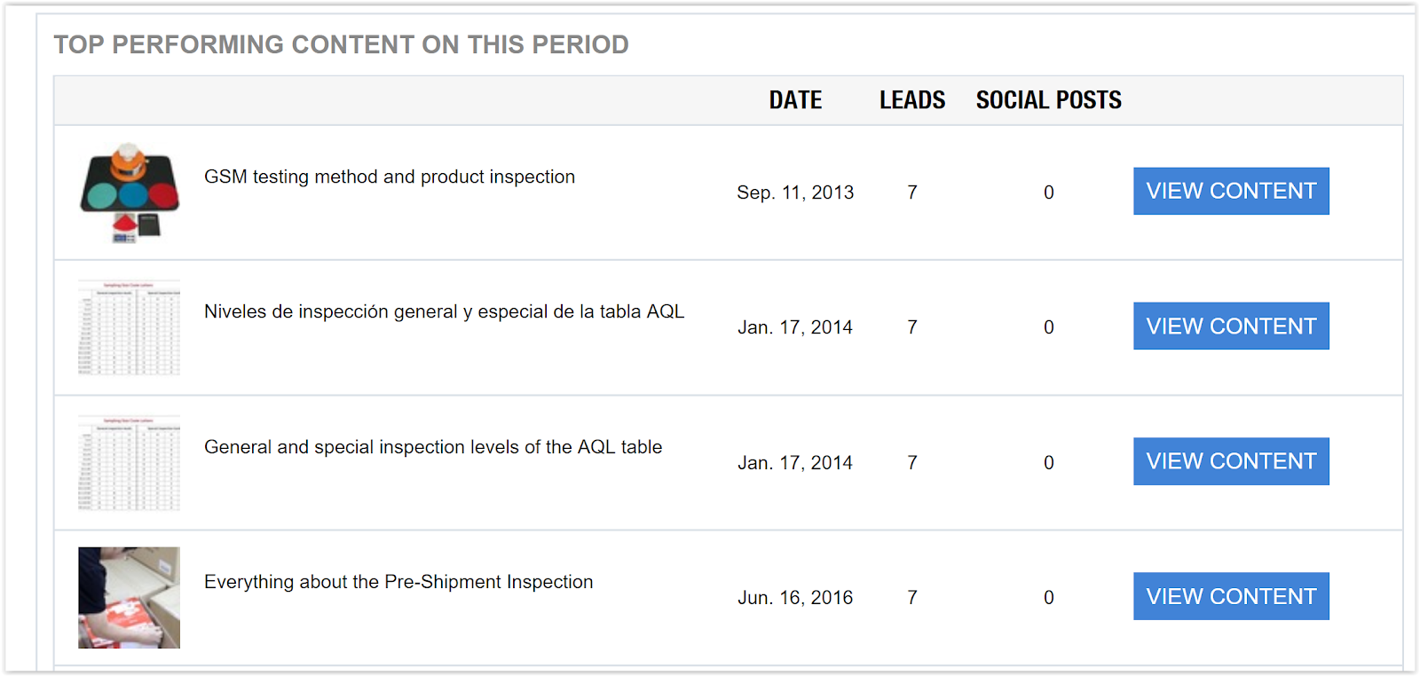View content for Pre-Shipment Inspection article

1231,596
